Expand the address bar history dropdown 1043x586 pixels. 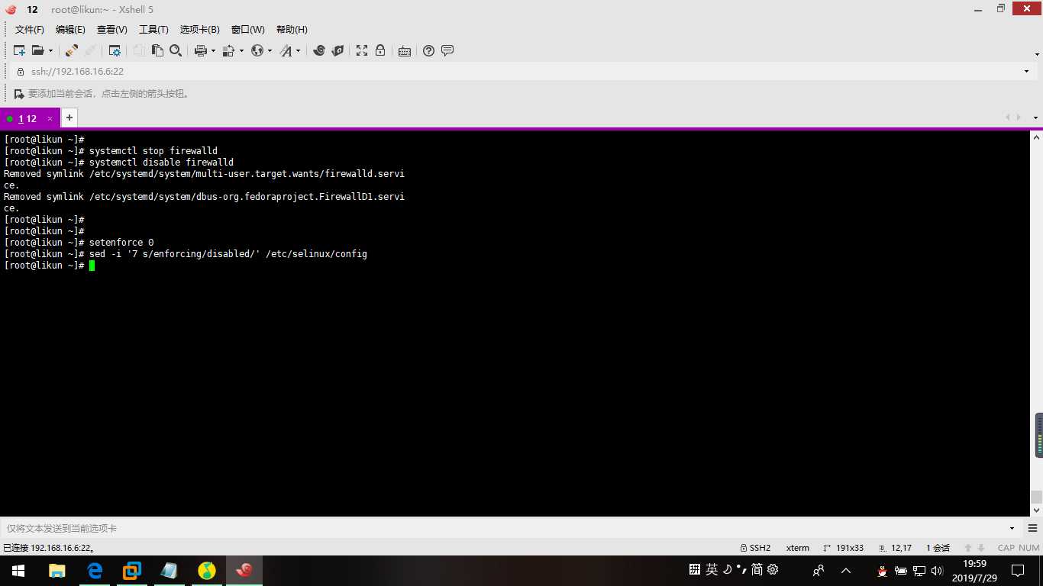coord(1026,71)
